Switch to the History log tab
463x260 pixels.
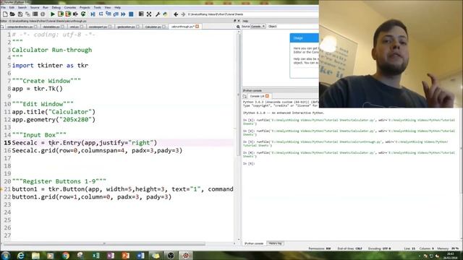coord(275,243)
